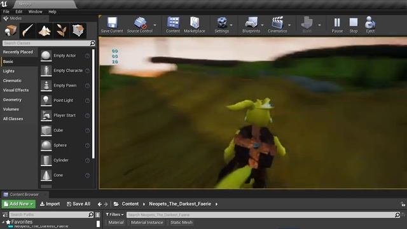Select the Cone item
The width and height of the screenshot is (407, 229).
(65, 175)
